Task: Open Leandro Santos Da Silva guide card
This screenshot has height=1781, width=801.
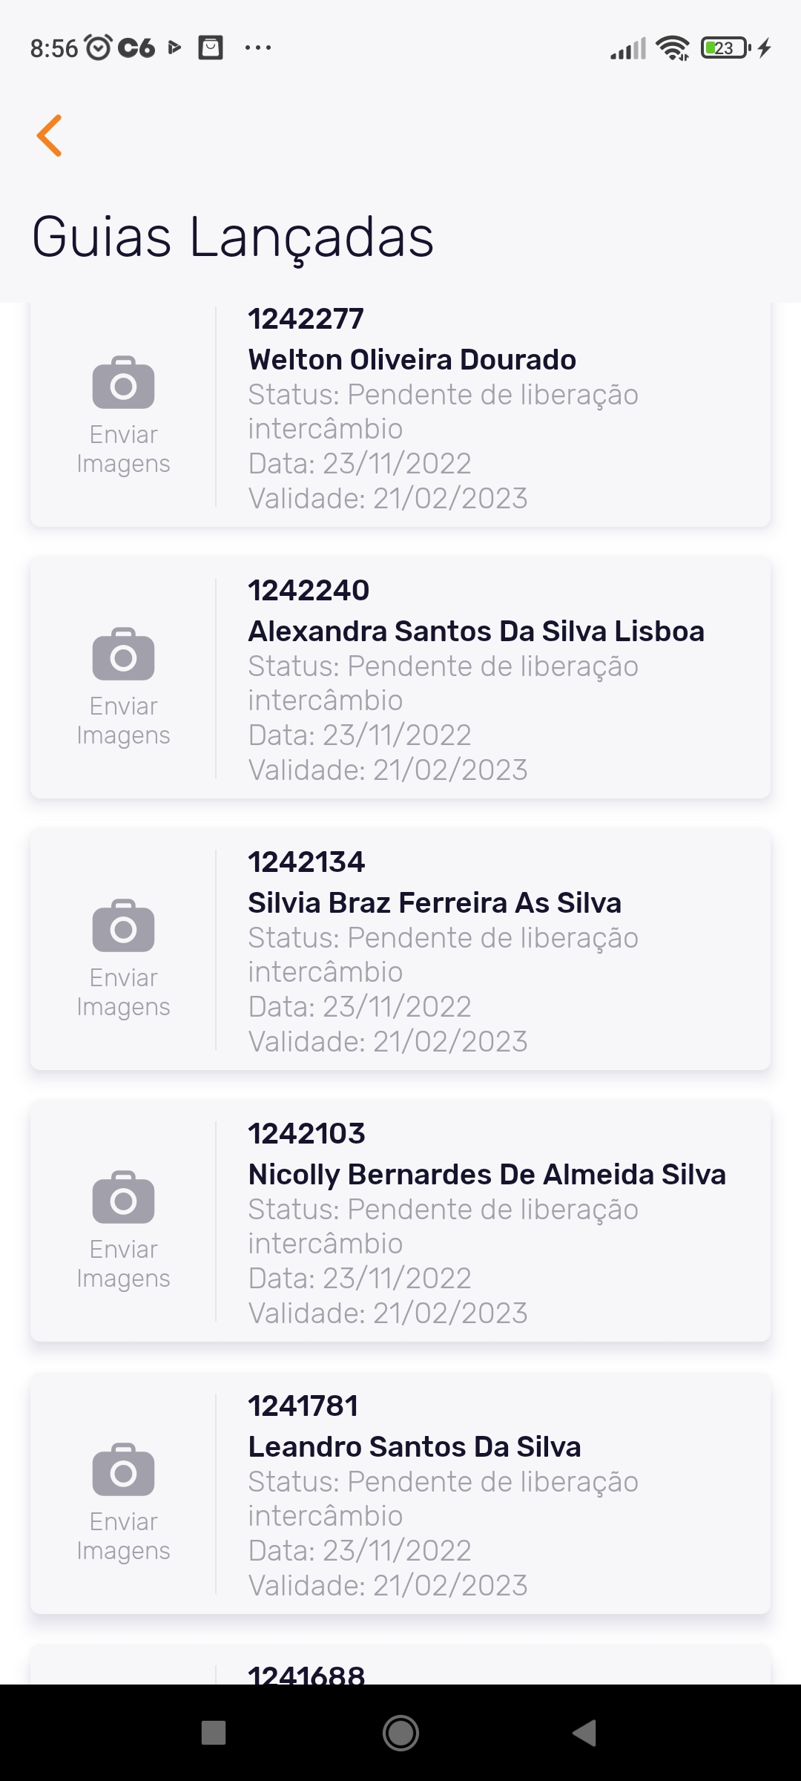Action: (x=415, y=1447)
